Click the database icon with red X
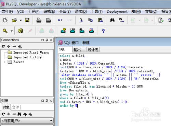 pyautogui.click(x=91, y=31)
